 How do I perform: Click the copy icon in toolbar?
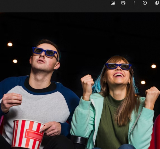coord(157,3)
